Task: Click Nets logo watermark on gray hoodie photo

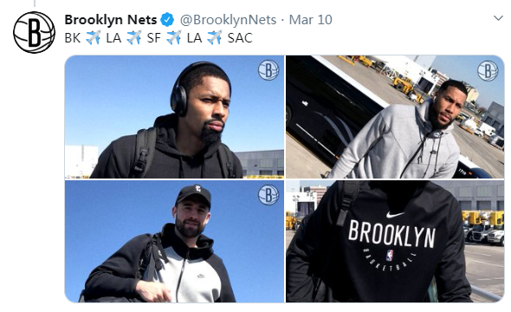Action: [488, 71]
